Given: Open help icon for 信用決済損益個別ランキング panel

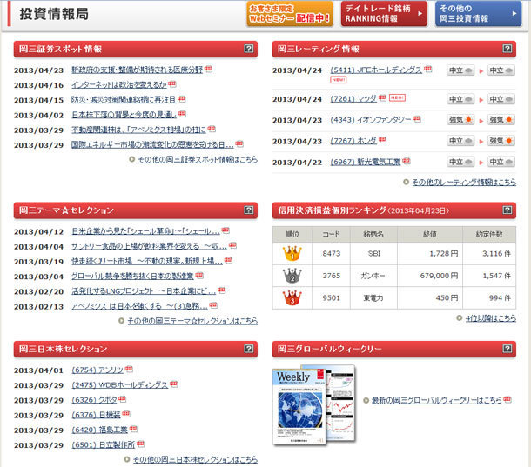Looking at the screenshot, I should pos(507,210).
